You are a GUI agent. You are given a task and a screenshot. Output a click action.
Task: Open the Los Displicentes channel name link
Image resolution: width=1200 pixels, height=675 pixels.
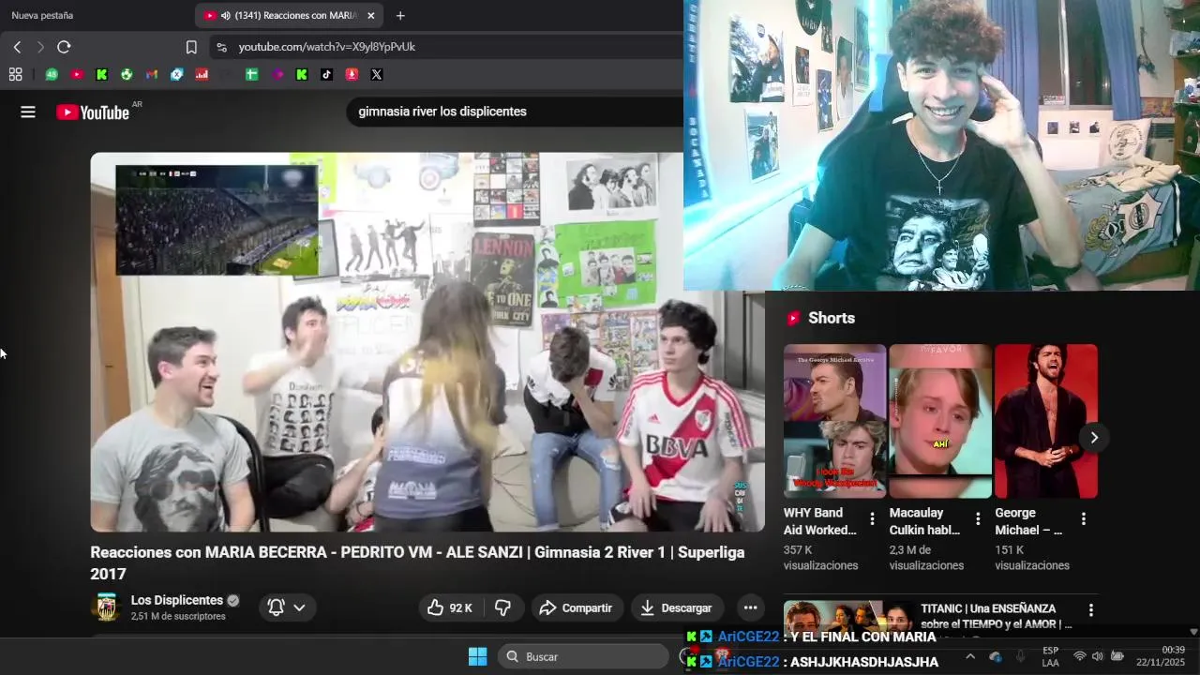click(177, 600)
